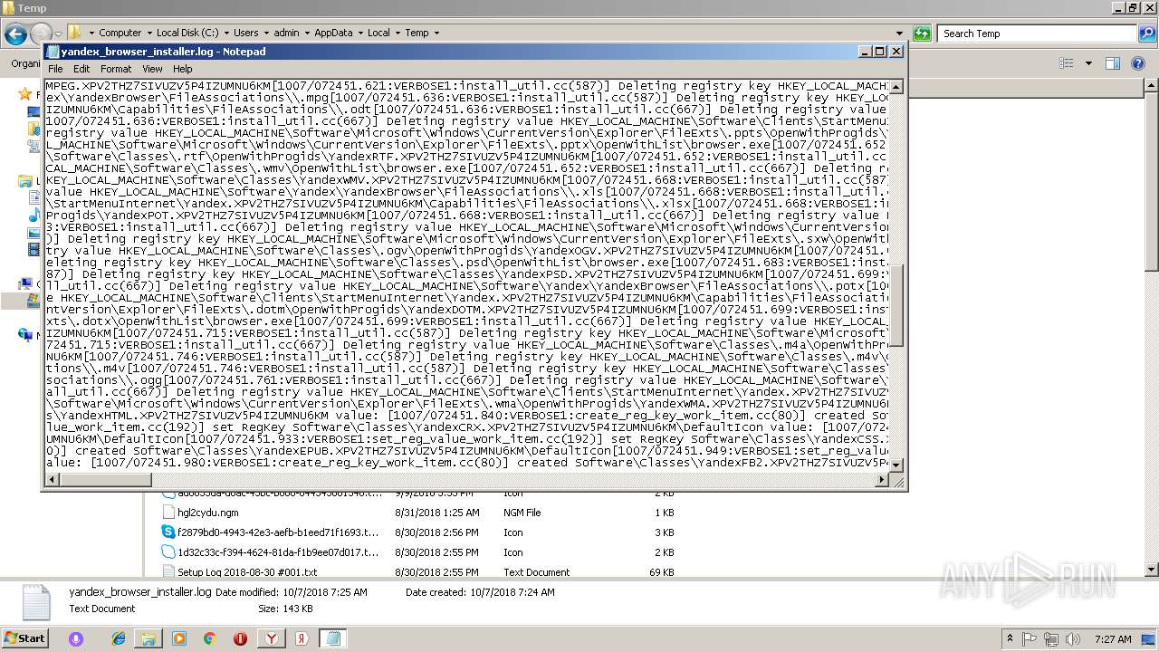Switch to Notepad taskbar button
The image size is (1159, 652).
click(x=333, y=638)
